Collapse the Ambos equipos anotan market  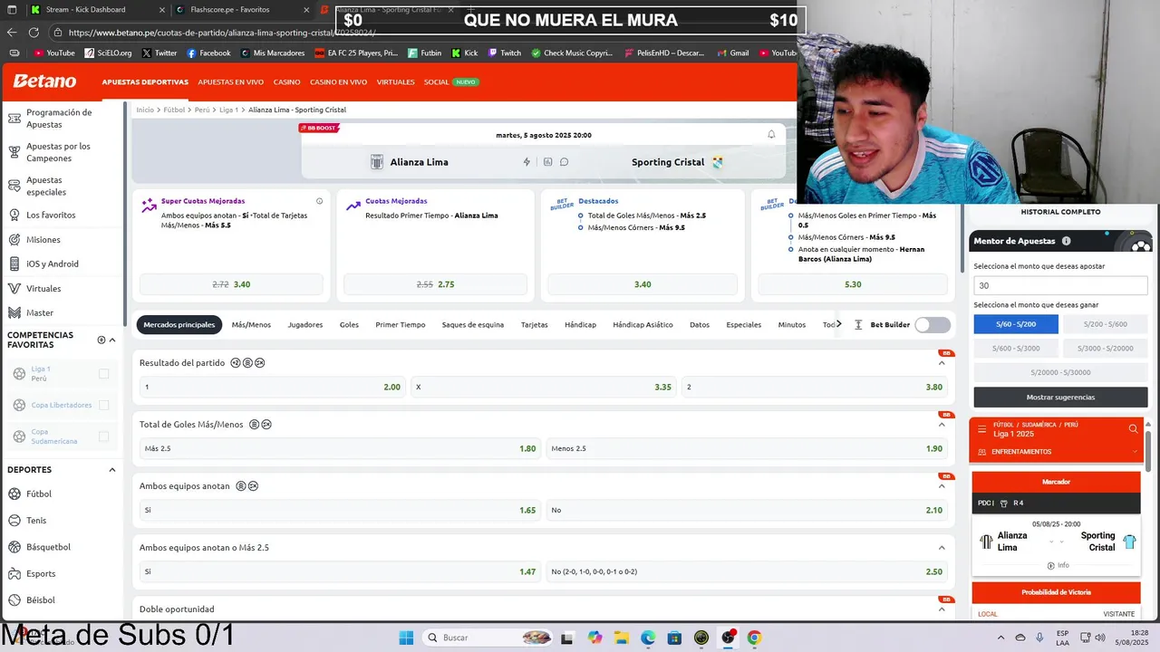(x=942, y=486)
